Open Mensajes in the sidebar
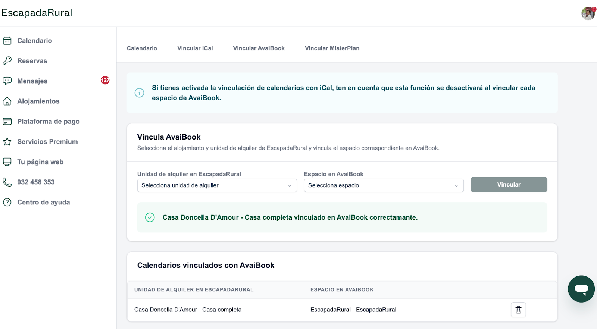597x329 pixels. coord(32,81)
